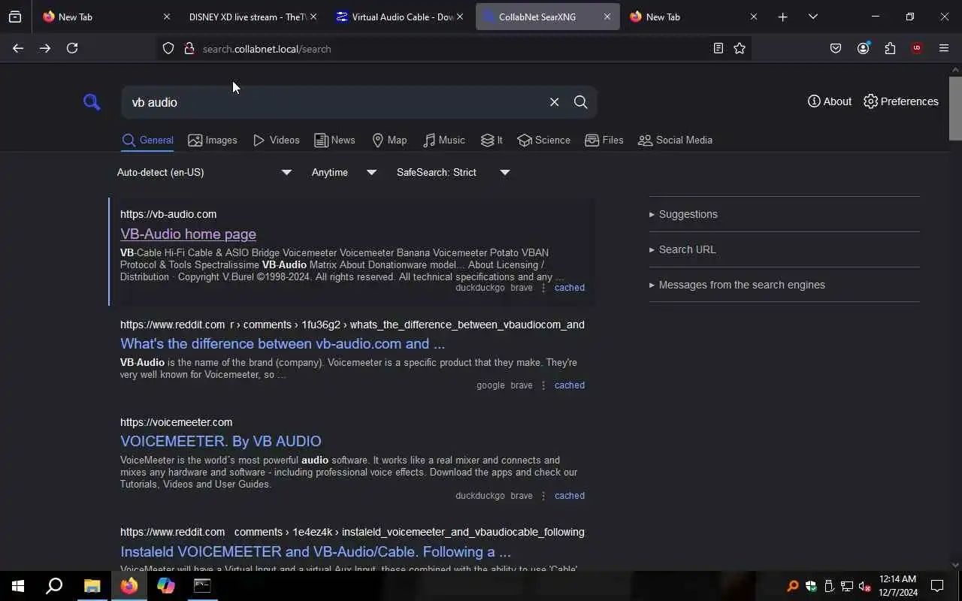List all tabs with chevron button
962x601 pixels.
click(x=812, y=17)
